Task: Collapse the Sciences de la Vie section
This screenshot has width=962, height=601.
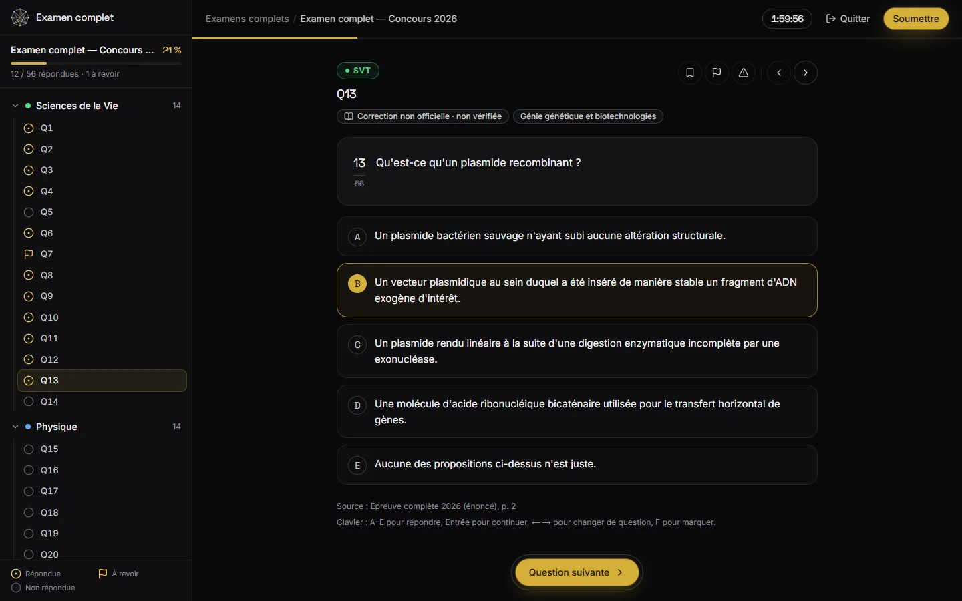Action: click(x=15, y=106)
